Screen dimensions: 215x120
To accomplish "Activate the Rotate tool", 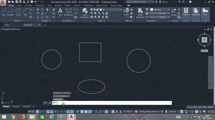I will tap(43, 10).
